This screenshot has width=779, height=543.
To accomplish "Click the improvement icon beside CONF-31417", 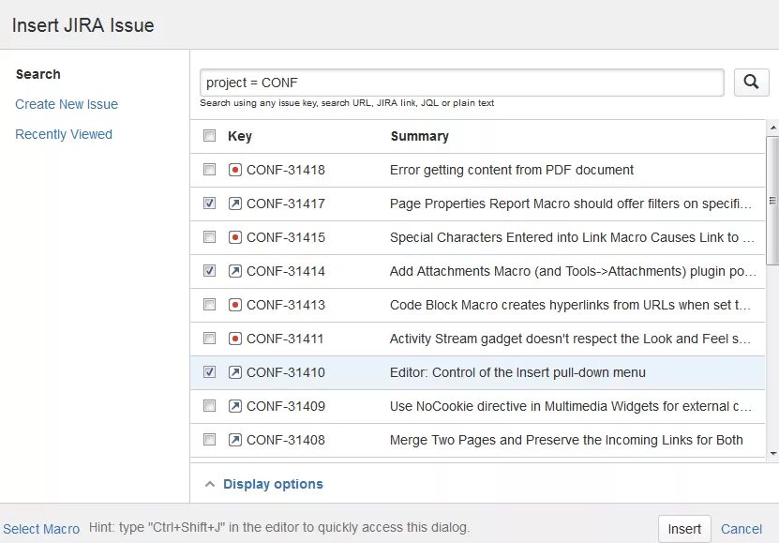I will coord(235,204).
